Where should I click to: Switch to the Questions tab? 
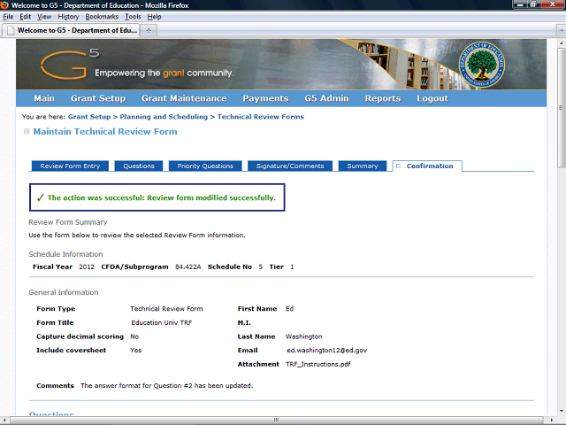139,166
